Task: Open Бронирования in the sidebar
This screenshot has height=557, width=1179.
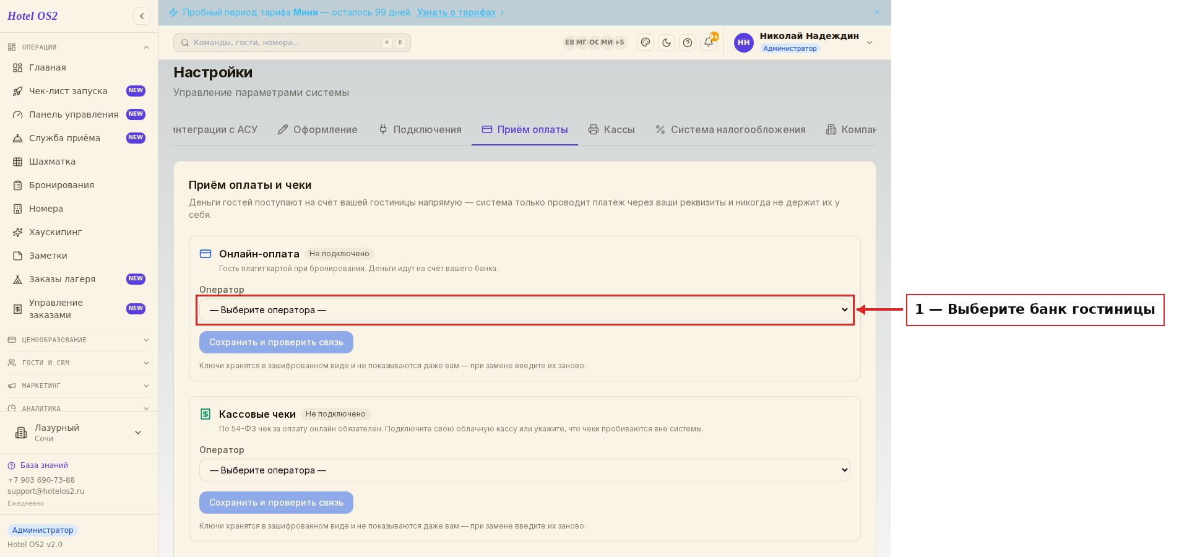Action: [79, 185]
